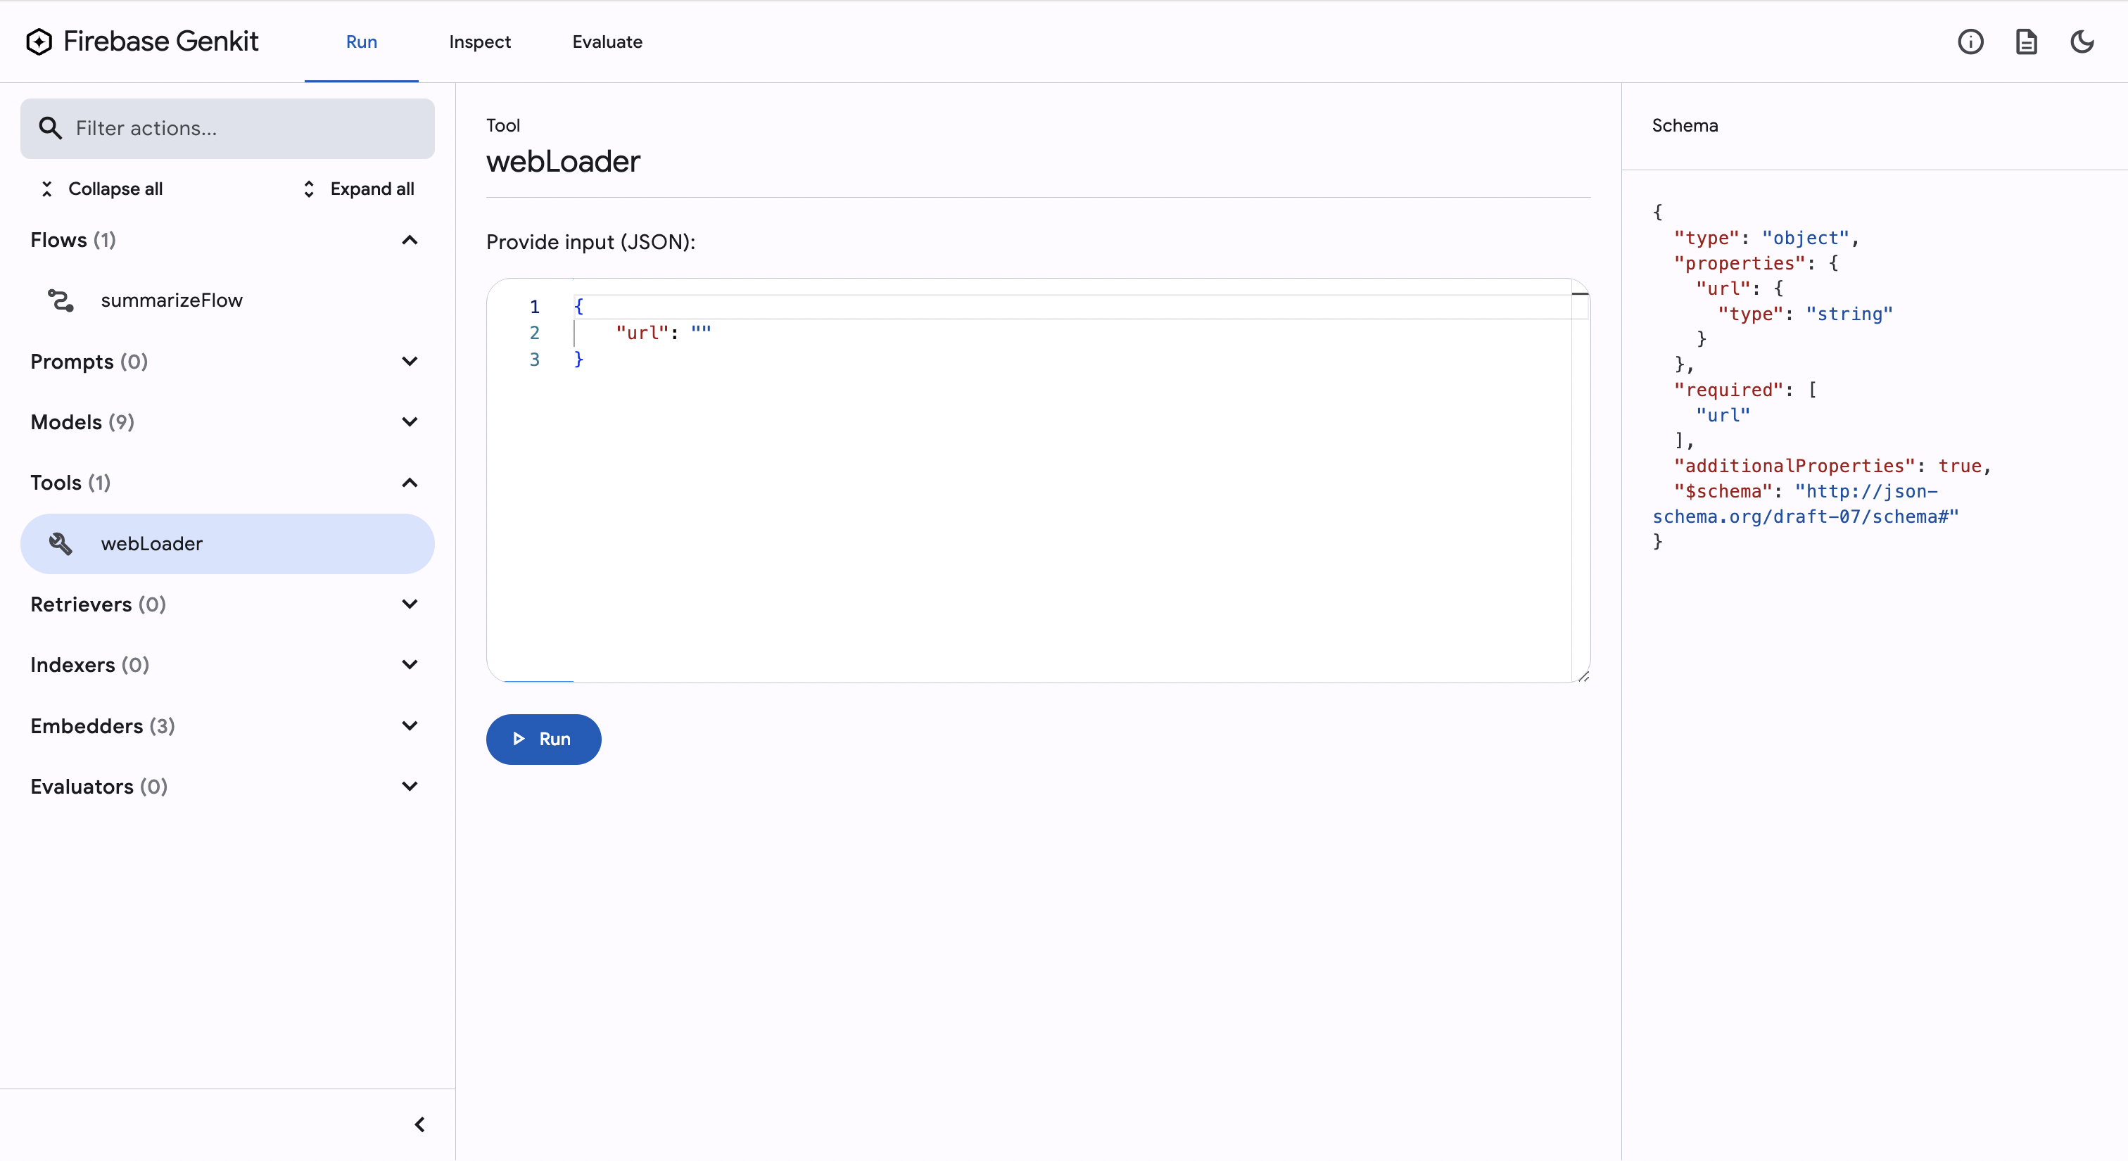Click the filter actions search icon
The image size is (2128, 1161).
(50, 129)
